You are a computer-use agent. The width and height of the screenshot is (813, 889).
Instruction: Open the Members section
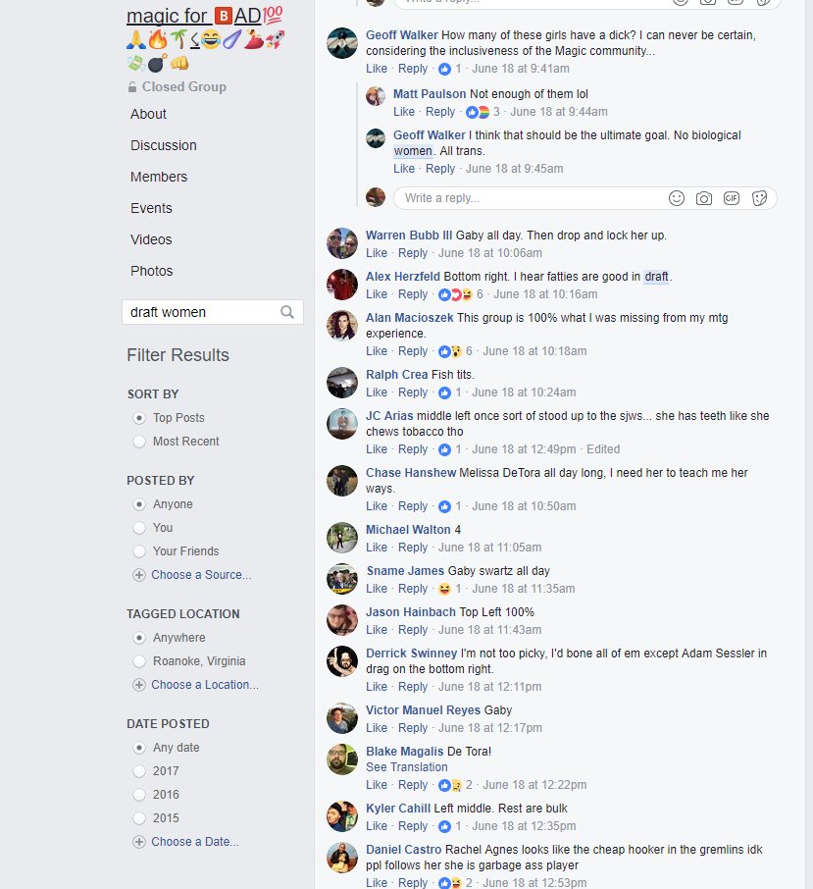(159, 177)
